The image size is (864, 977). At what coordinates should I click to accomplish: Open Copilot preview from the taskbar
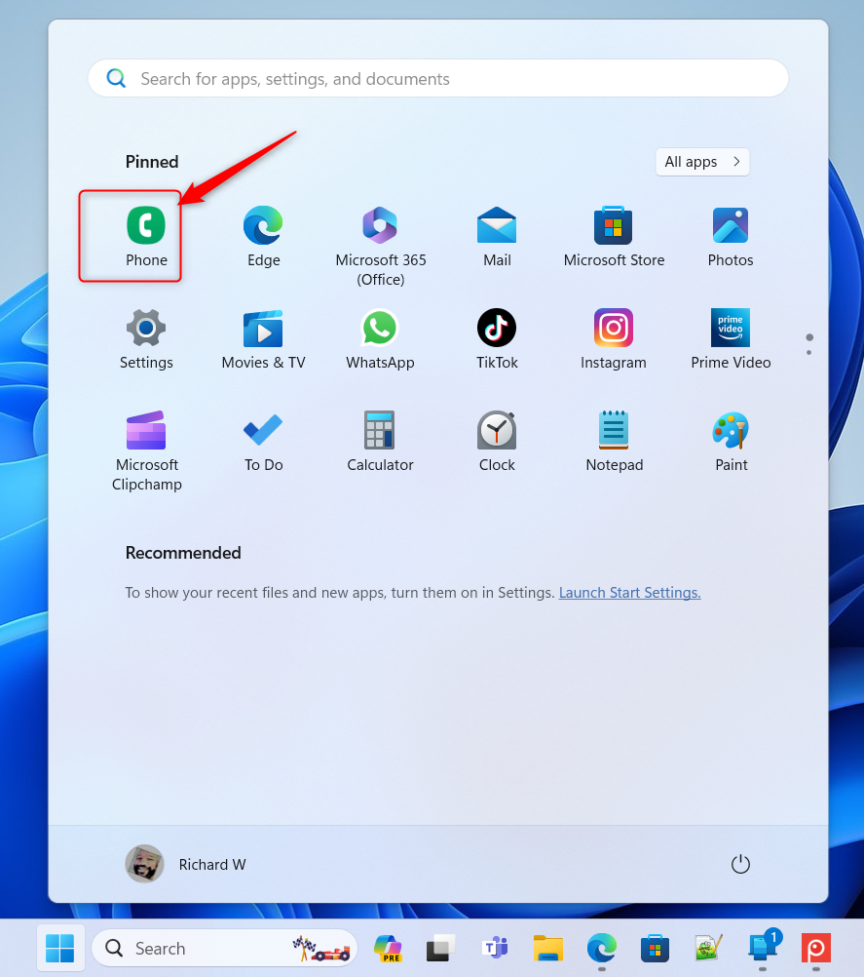[388, 949]
